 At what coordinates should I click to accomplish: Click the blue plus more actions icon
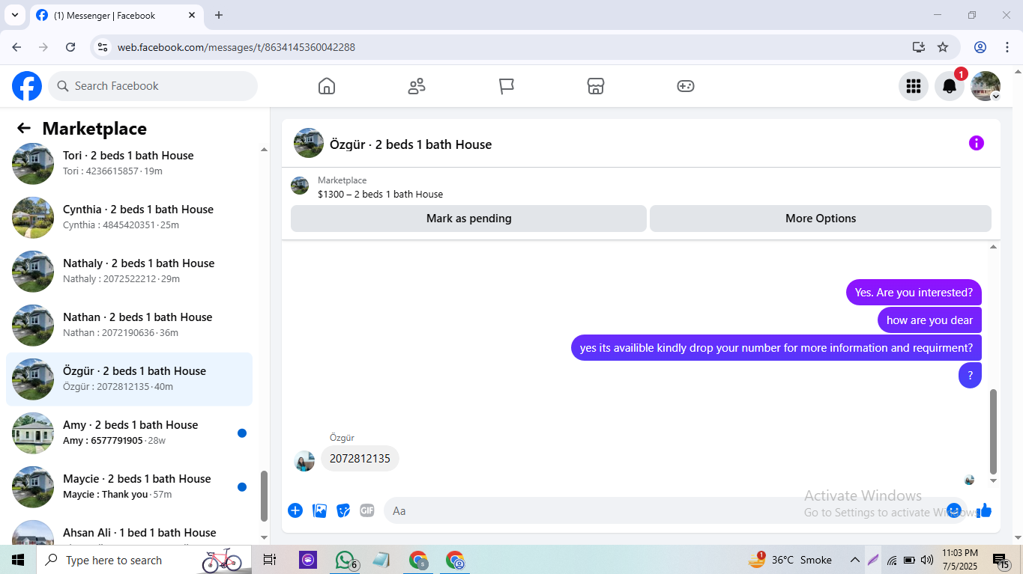coord(295,510)
